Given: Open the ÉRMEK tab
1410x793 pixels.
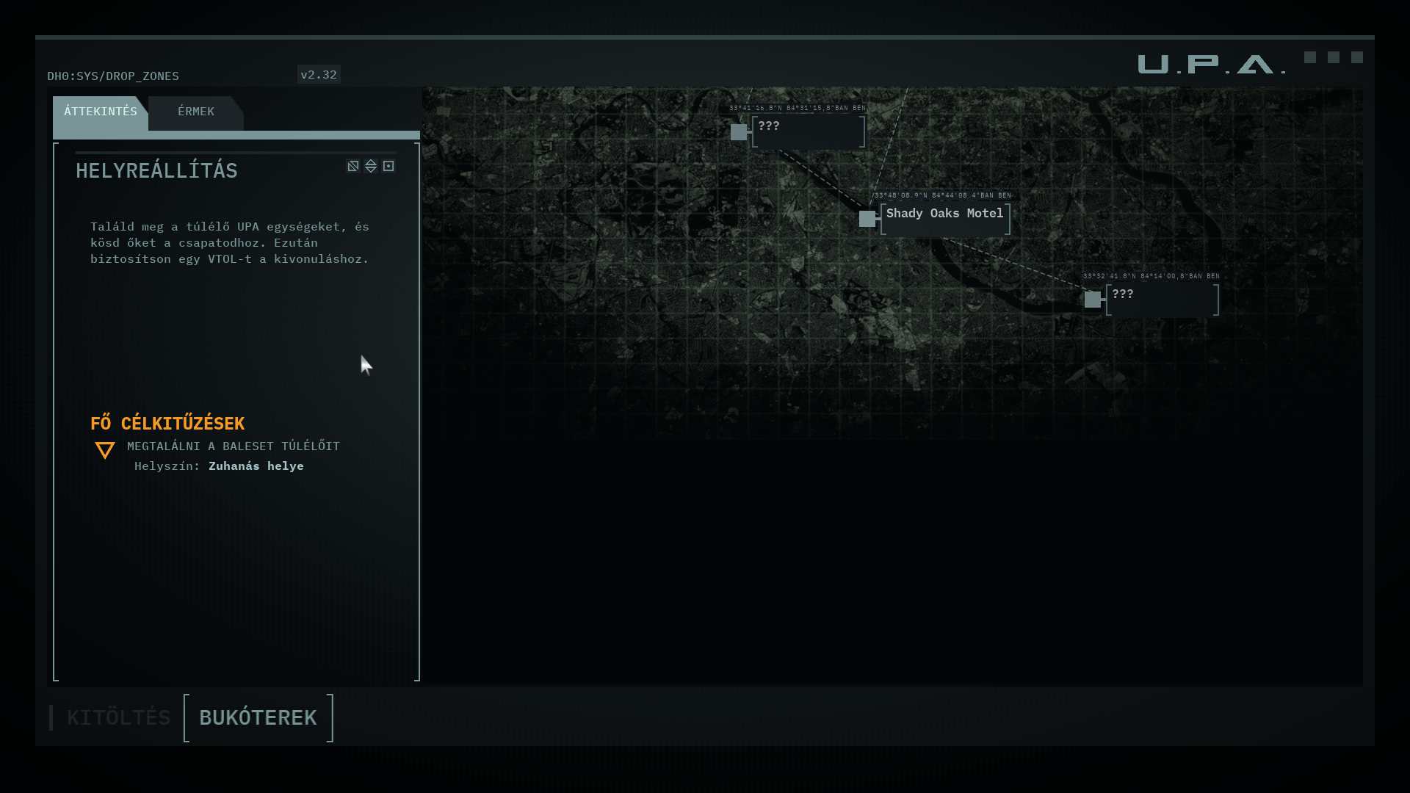Looking at the screenshot, I should (196, 112).
